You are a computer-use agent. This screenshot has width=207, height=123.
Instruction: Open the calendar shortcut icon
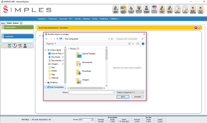coord(20,46)
